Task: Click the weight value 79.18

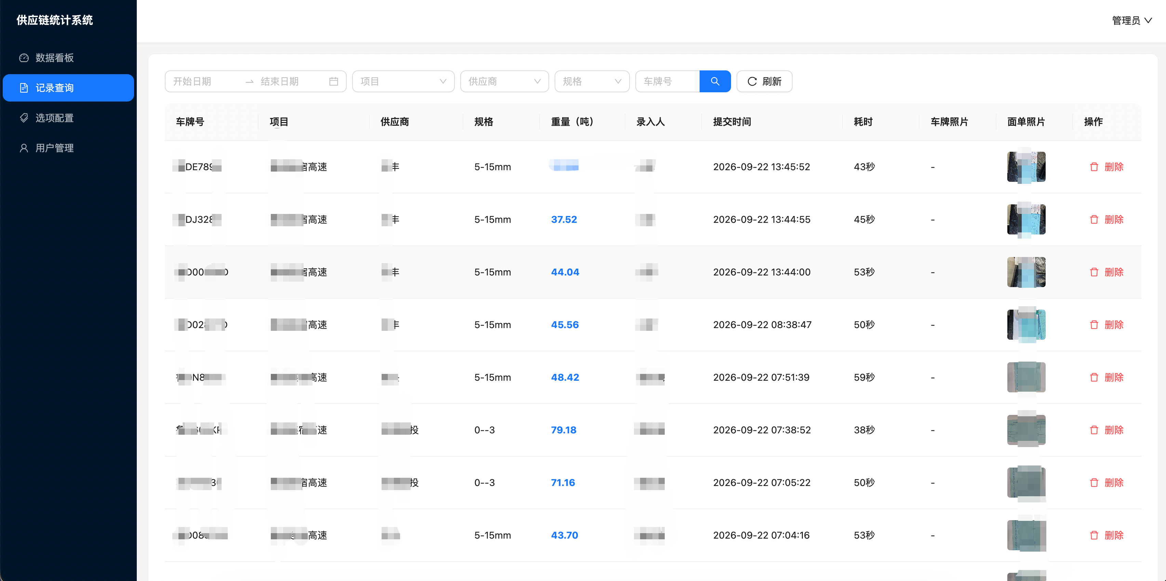Action: coord(564,430)
